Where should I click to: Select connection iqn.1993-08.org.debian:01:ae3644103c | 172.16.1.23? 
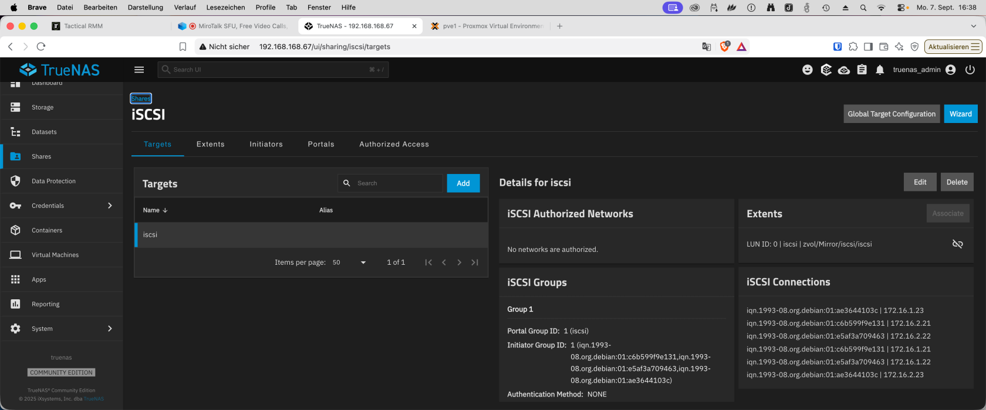835,310
